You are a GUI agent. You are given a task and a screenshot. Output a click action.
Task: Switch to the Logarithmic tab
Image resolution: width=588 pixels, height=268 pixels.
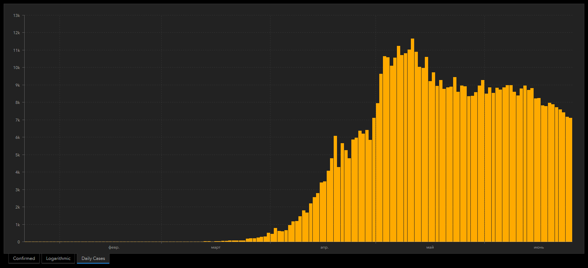pyautogui.click(x=58, y=258)
